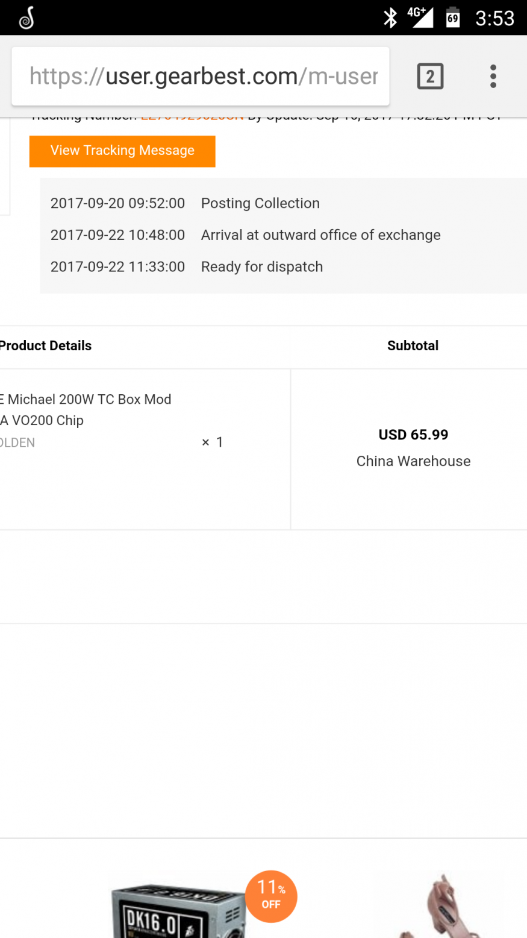Open the tab switcher showing 2 tabs
Image resolution: width=527 pixels, height=938 pixels.
tap(430, 77)
